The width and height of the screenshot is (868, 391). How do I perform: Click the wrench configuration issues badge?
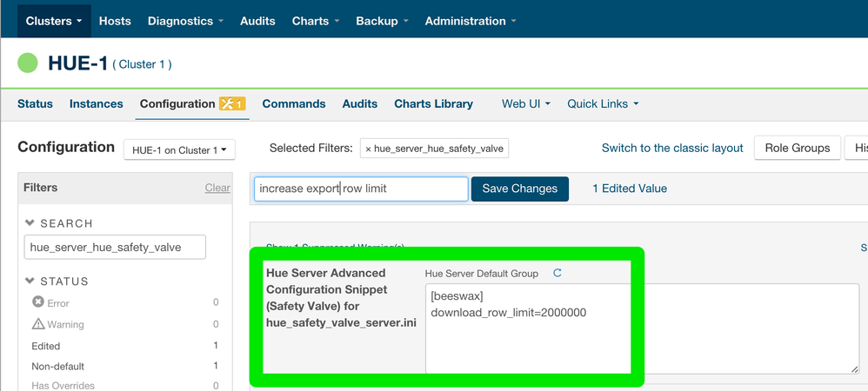click(232, 104)
